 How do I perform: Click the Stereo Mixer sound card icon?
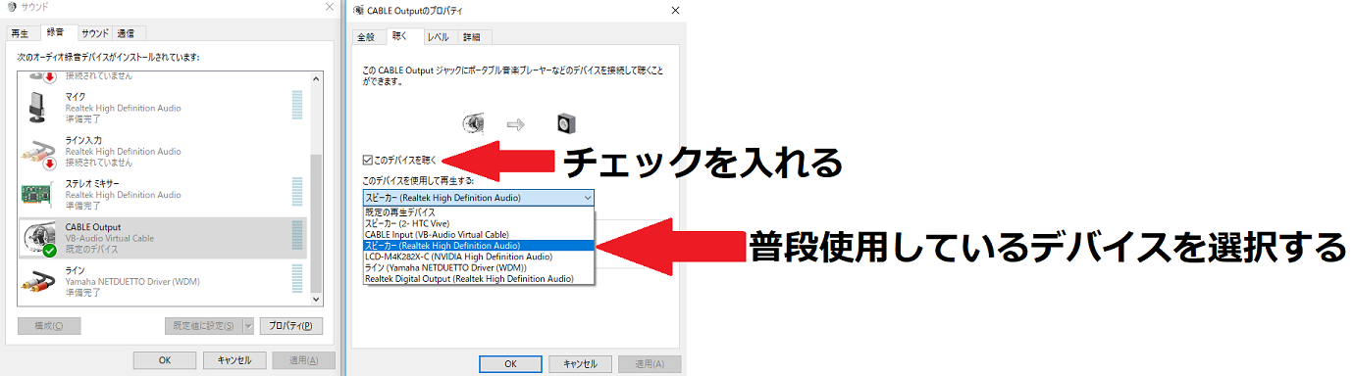point(37,195)
